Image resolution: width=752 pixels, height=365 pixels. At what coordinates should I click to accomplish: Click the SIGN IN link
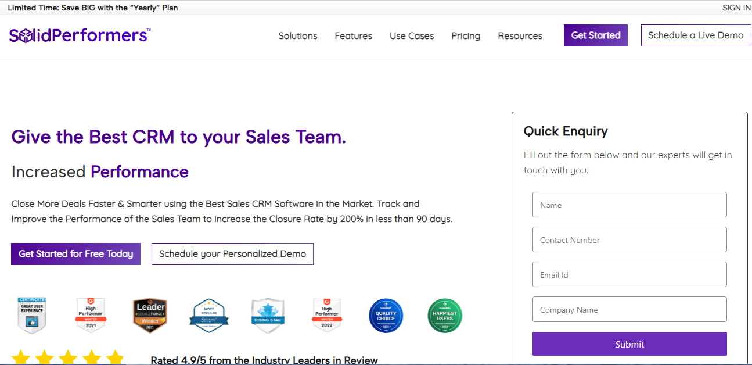(x=736, y=8)
